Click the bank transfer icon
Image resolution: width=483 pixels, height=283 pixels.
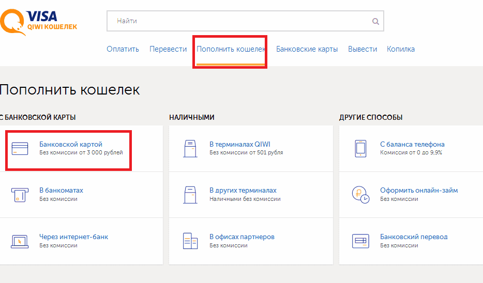[x=360, y=241]
